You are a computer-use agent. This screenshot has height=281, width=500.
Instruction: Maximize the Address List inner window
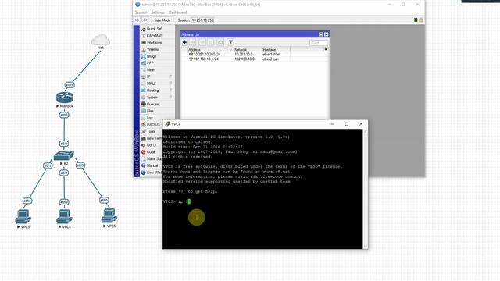click(x=321, y=34)
